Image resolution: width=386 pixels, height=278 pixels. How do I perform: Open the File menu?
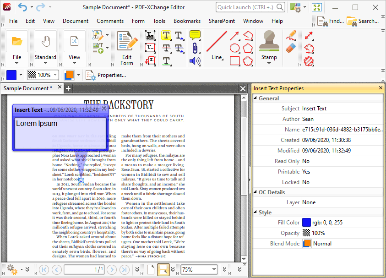13,21
